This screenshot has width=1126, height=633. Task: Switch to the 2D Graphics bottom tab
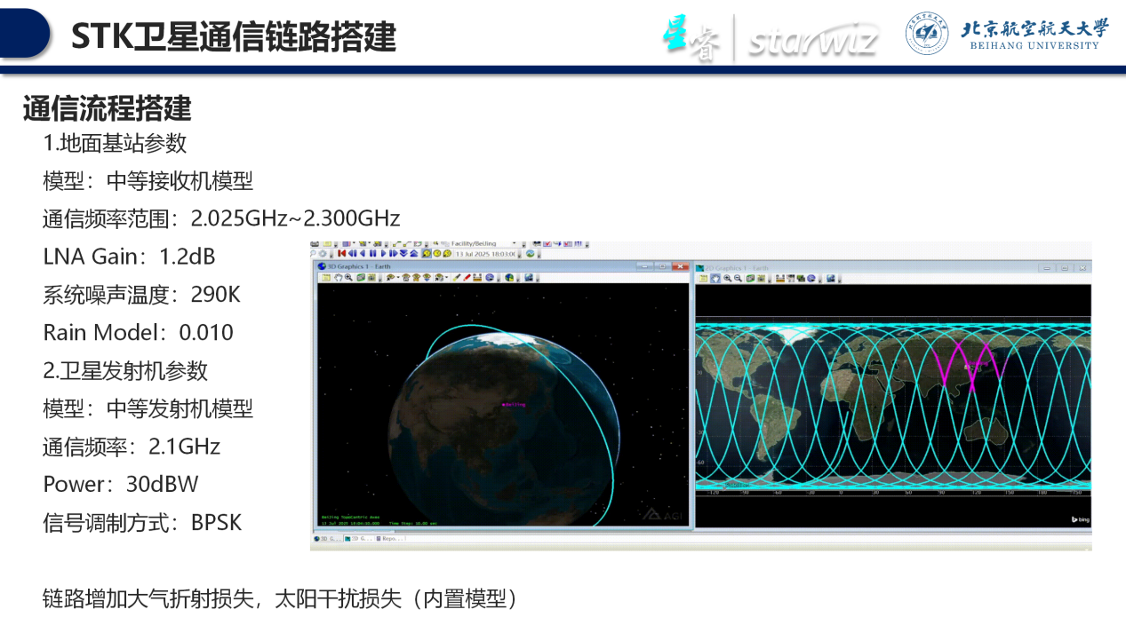point(356,538)
